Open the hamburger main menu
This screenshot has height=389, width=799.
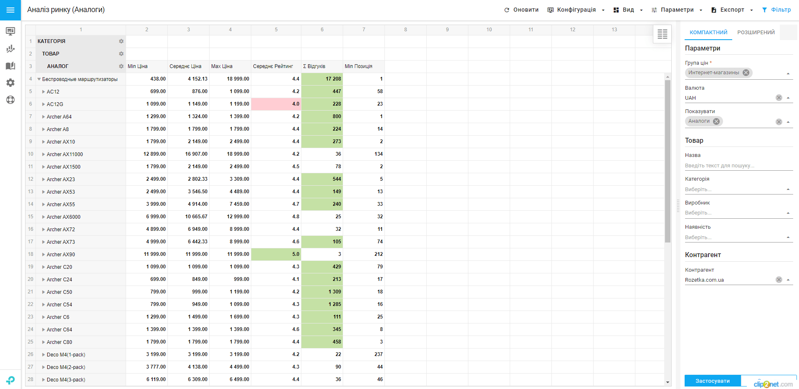[x=10, y=10]
